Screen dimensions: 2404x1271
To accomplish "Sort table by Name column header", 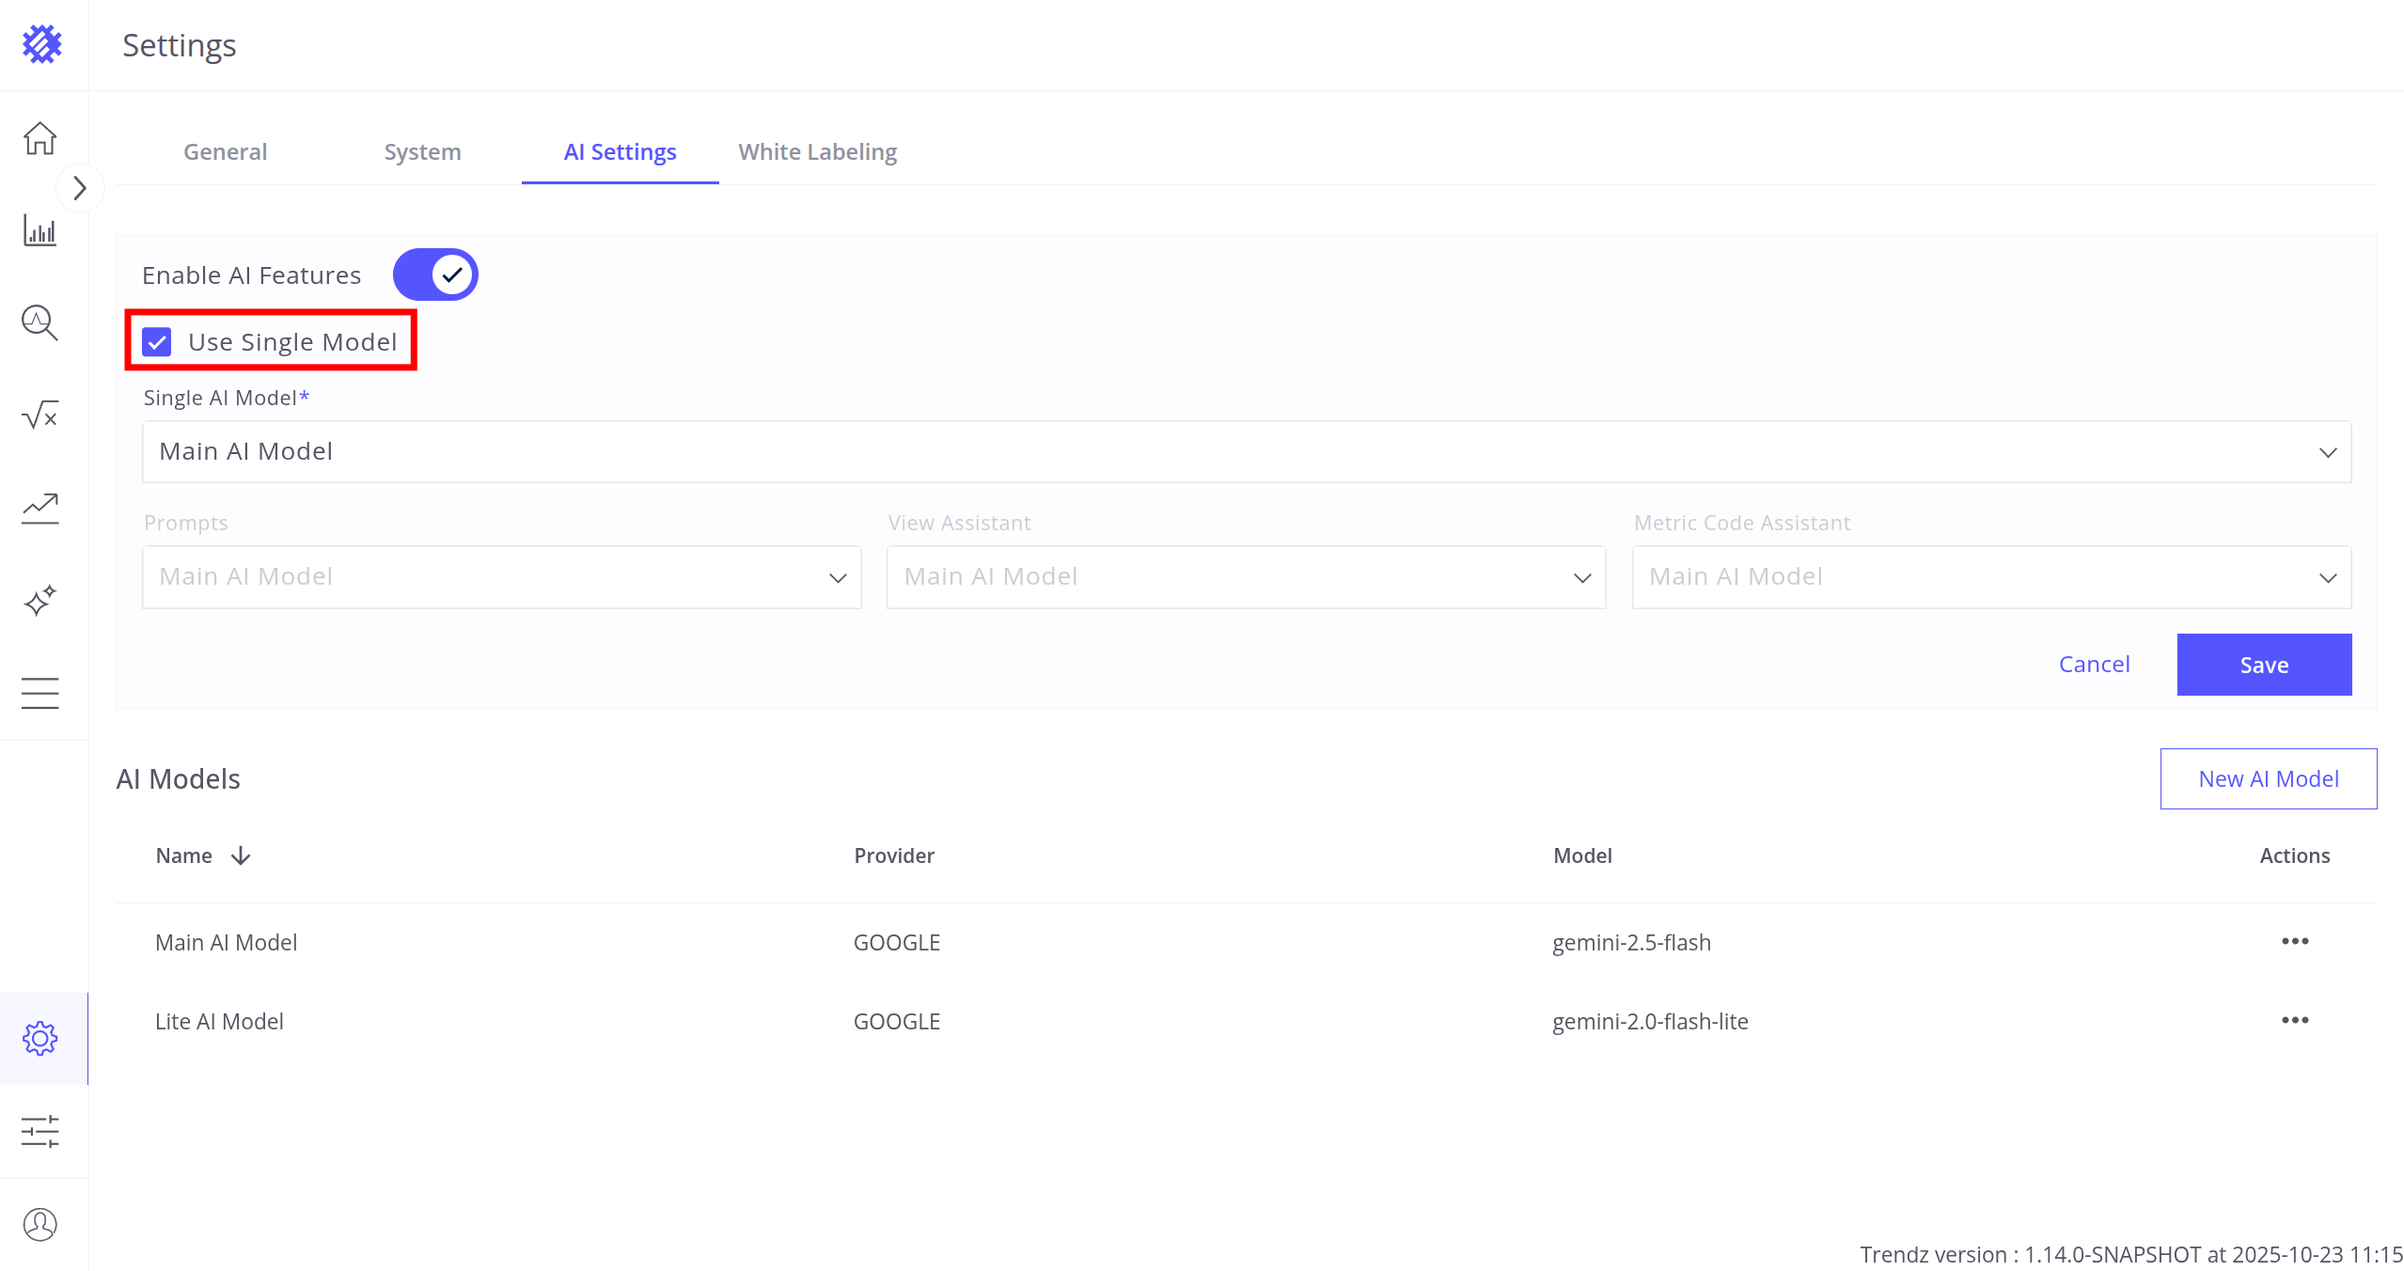I will (x=184, y=855).
